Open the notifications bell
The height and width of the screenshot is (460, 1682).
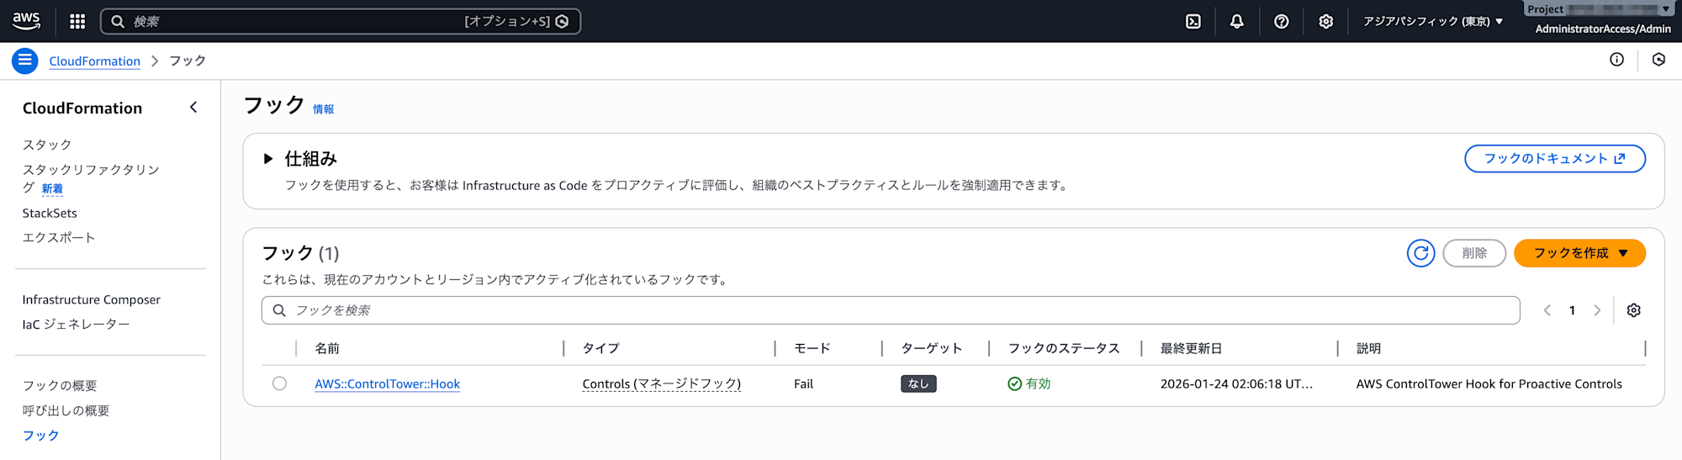click(1236, 22)
